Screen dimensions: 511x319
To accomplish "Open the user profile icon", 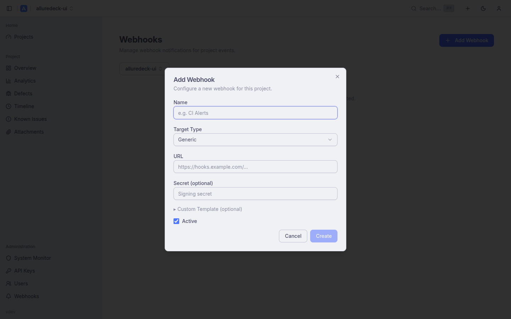I will coord(499,9).
